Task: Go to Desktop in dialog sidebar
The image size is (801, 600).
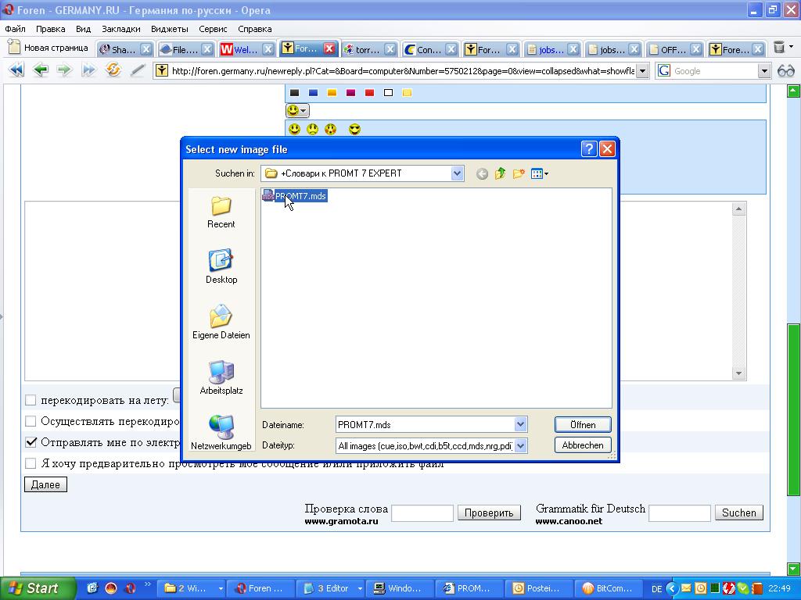Action: (221, 267)
